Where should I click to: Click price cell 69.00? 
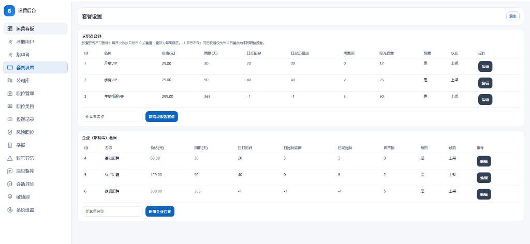[155, 158]
